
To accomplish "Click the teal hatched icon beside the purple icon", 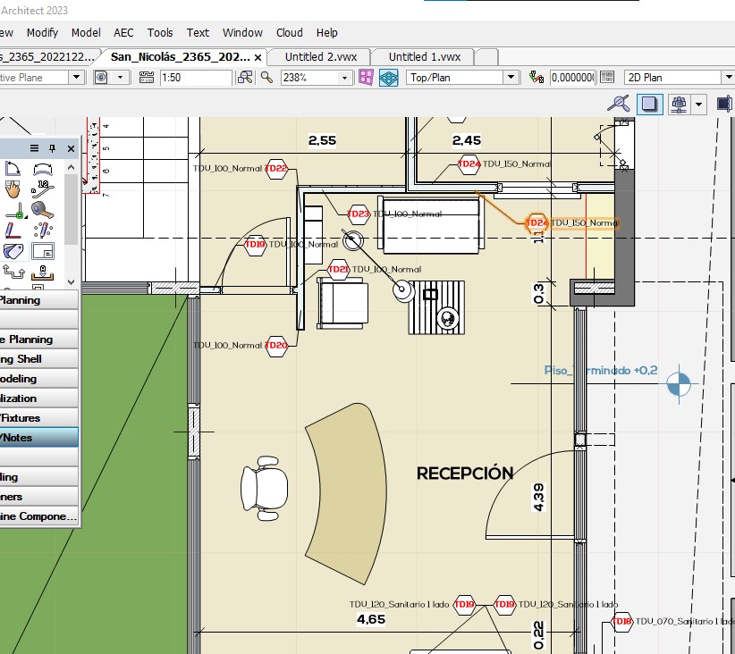I will pos(388,78).
